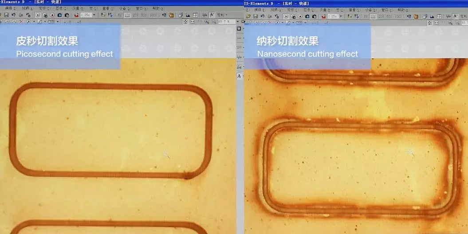468x234 pixels.
Task: Click Open folder icon in right window
Action: tap(249, 16)
